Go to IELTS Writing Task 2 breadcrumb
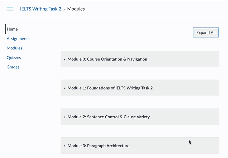Screen dimensions: 228x158 tap(40, 9)
